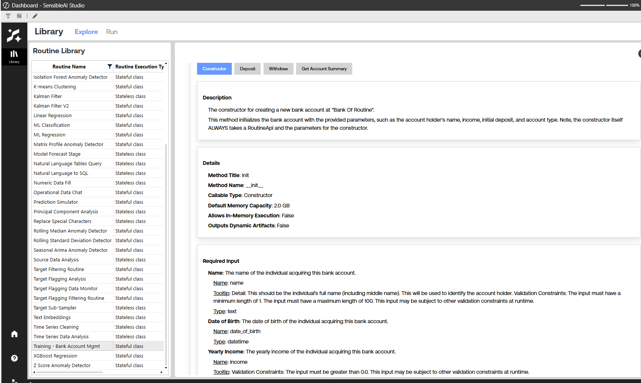Viewport: 641px width, 383px height.
Task: Open the Library sidebar icon
Action: (x=14, y=57)
